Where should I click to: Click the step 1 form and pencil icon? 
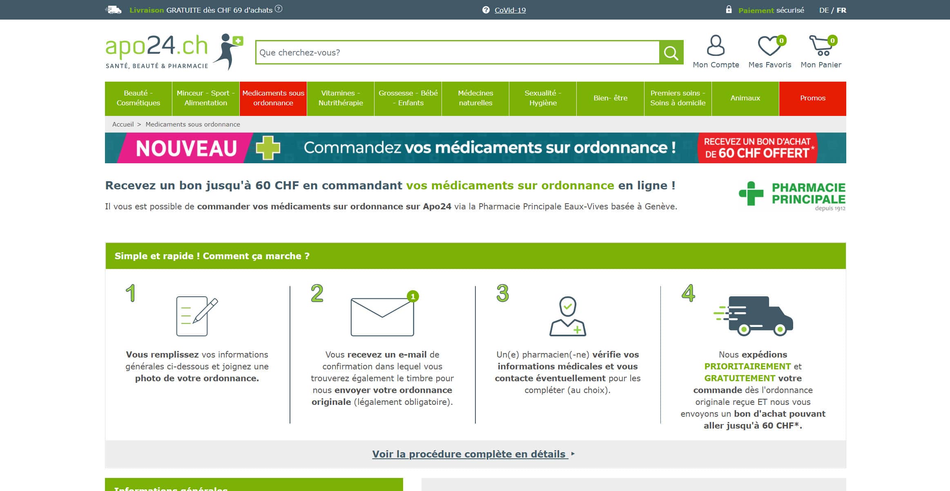coord(197,316)
